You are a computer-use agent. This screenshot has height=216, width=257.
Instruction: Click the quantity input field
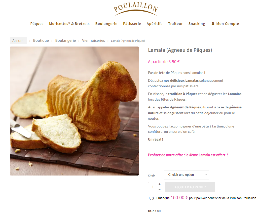153,187
